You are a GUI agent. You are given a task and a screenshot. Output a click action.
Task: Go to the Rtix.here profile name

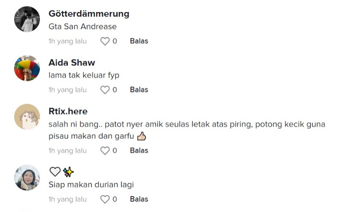68,111
